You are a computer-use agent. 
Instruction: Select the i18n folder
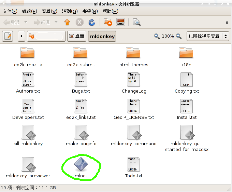(x=187, y=57)
